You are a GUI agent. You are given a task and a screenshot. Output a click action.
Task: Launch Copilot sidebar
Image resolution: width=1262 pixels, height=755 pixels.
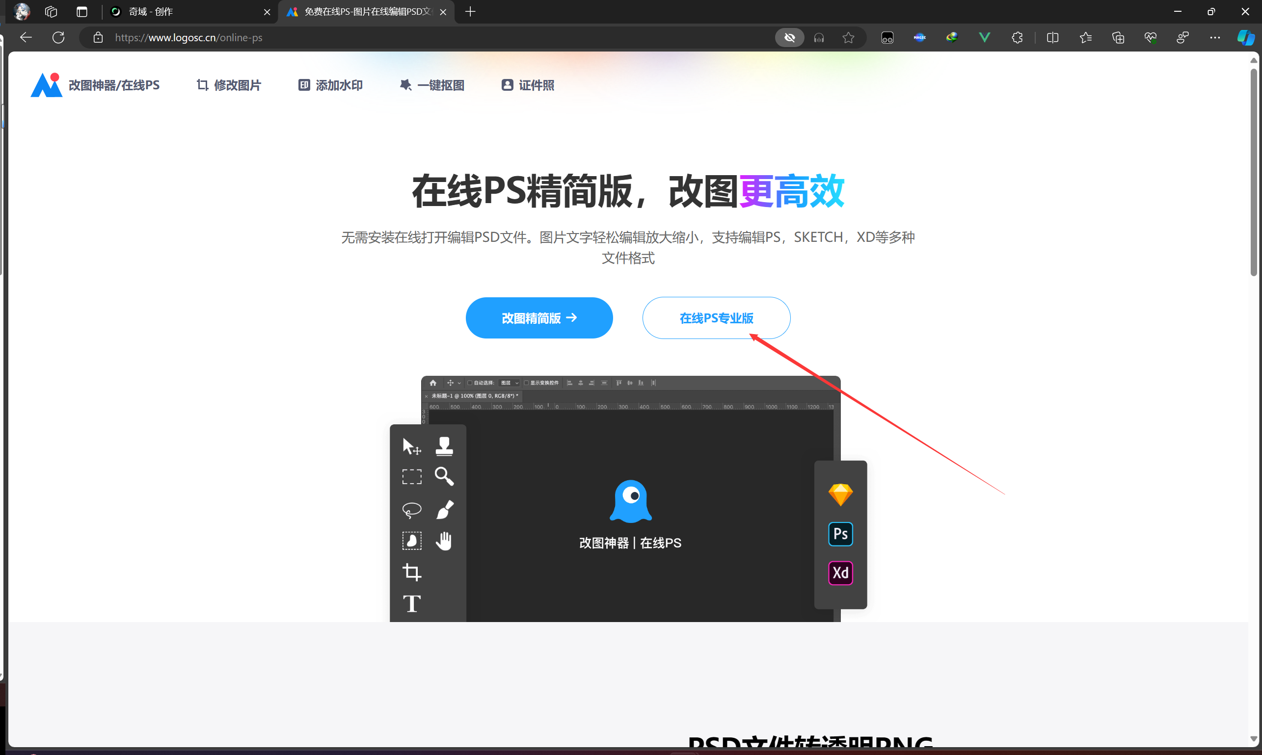click(x=1245, y=38)
